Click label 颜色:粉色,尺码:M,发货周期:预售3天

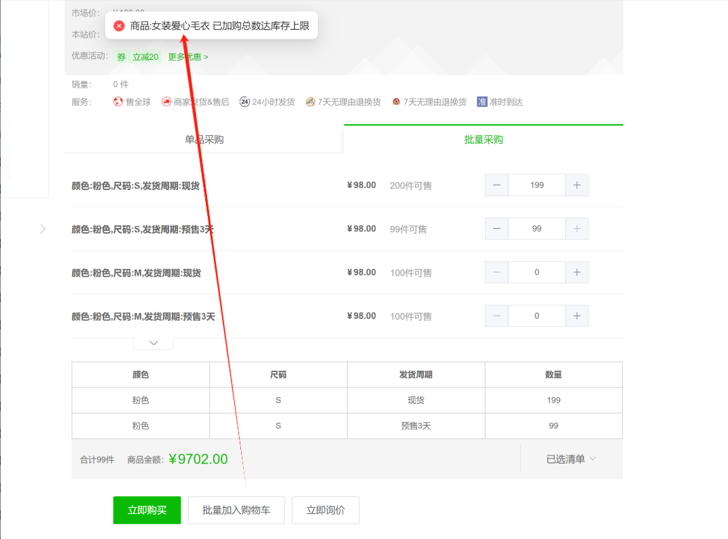pos(143,316)
